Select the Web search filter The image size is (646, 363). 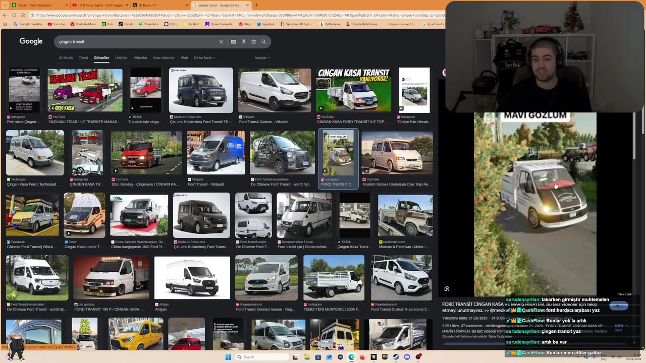click(184, 58)
